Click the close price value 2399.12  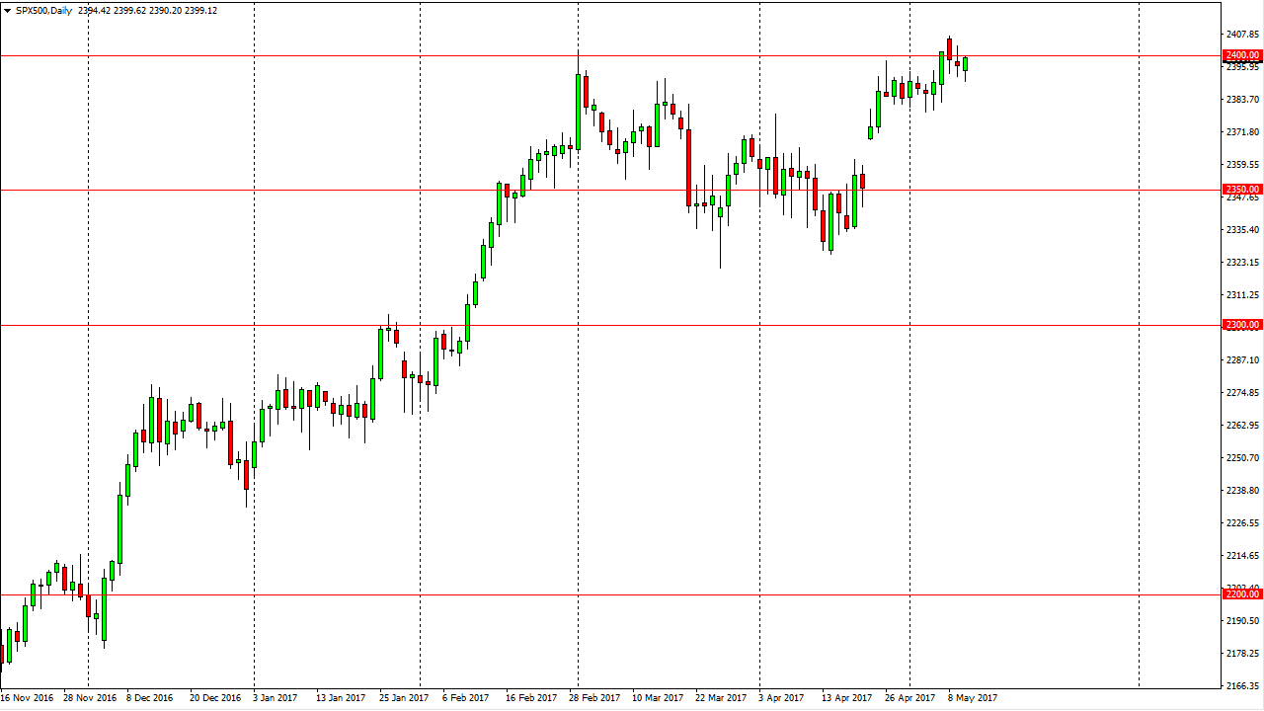point(202,12)
